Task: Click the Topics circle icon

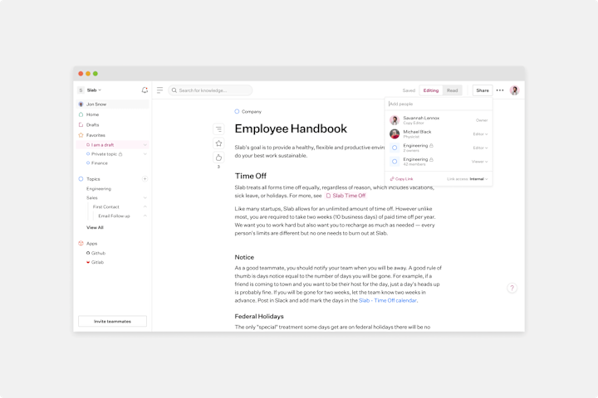Action: [x=81, y=178]
